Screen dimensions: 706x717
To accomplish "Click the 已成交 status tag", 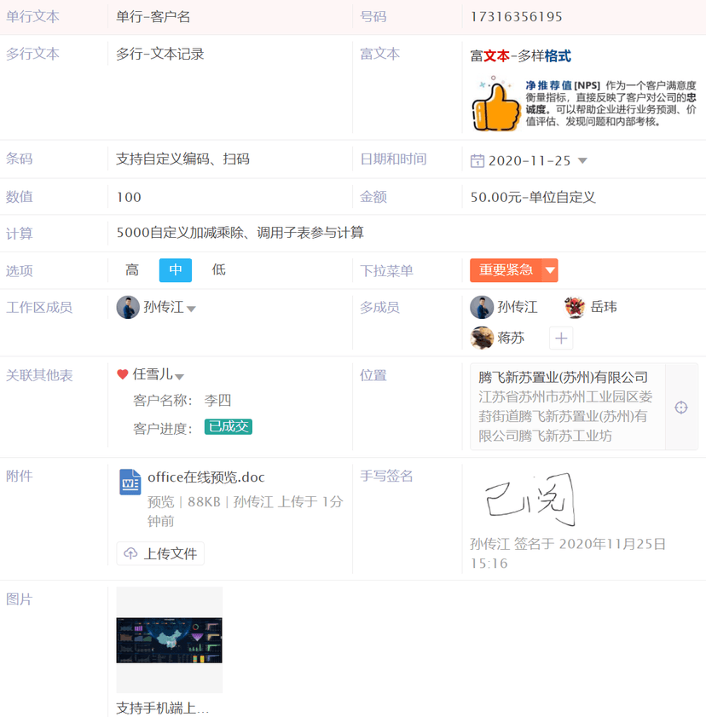I will point(228,427).
